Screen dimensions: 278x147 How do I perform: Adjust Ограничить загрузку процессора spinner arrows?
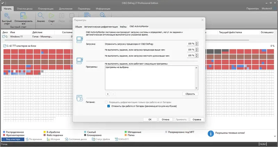point(197,44)
